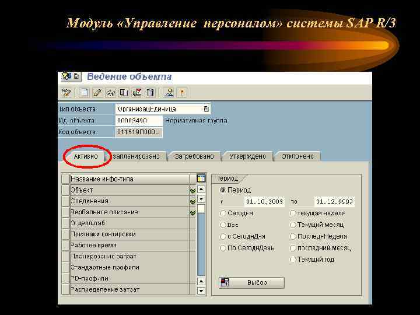Select the Объект infotype row
This screenshot has height=315, width=420.
(129, 190)
